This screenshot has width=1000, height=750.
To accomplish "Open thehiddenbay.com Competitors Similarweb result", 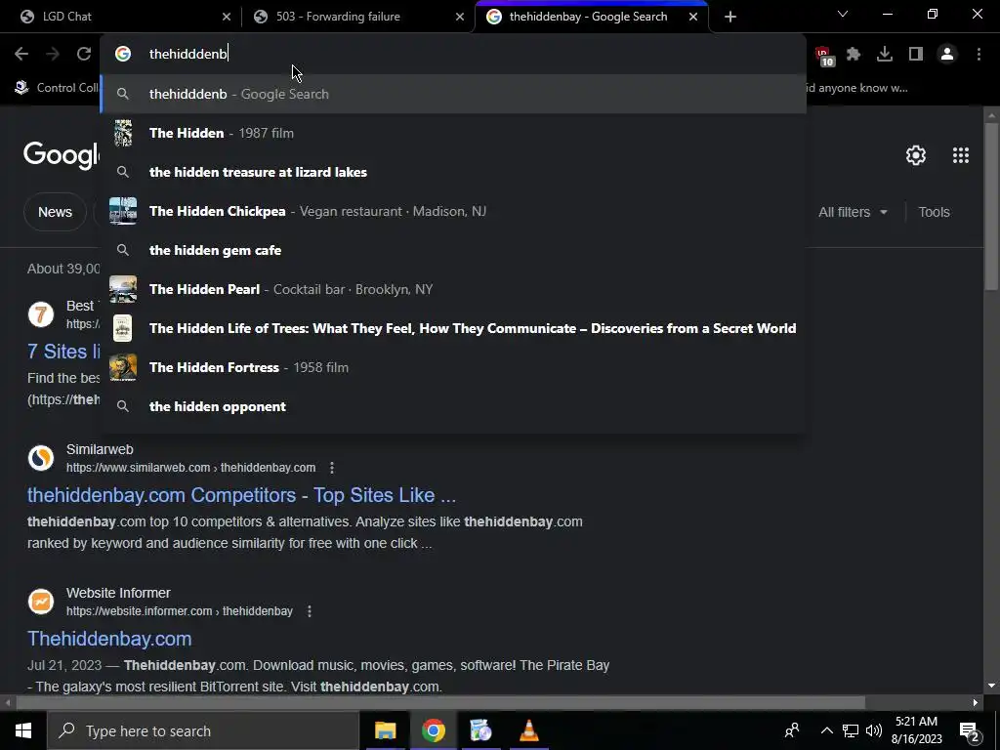I will [241, 495].
